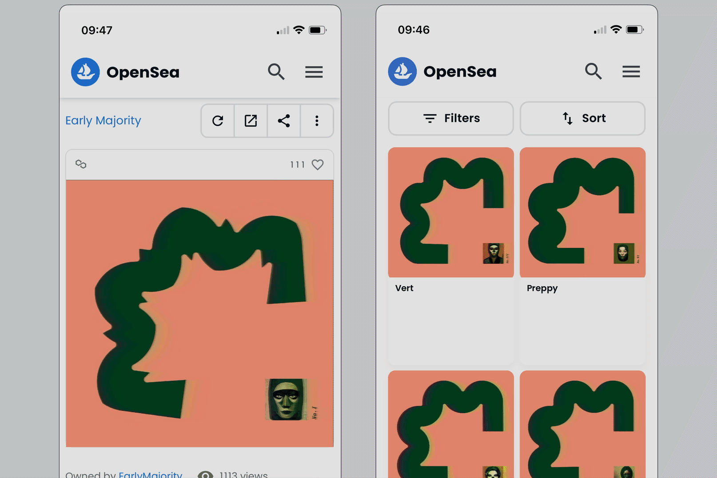Image resolution: width=717 pixels, height=478 pixels.
Task: Click the chain link icon above the artwork
Action: [81, 164]
